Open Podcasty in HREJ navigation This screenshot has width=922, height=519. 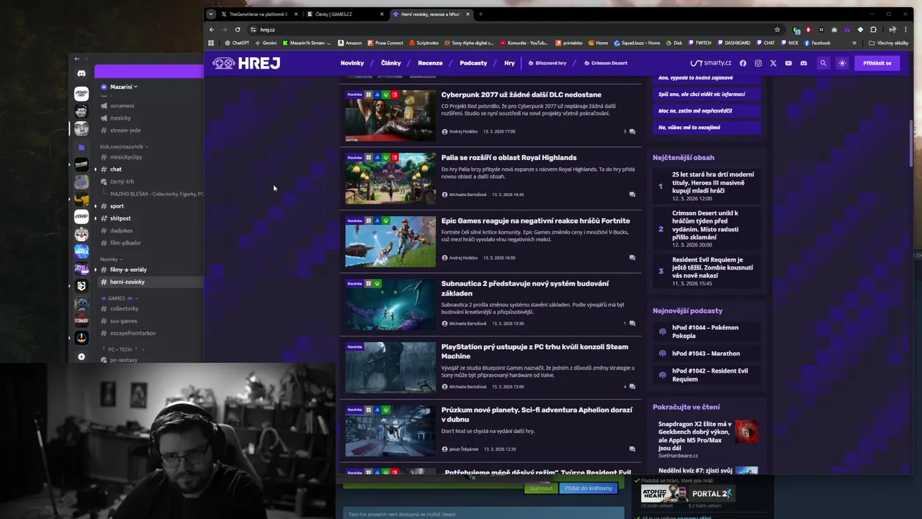pyautogui.click(x=473, y=63)
